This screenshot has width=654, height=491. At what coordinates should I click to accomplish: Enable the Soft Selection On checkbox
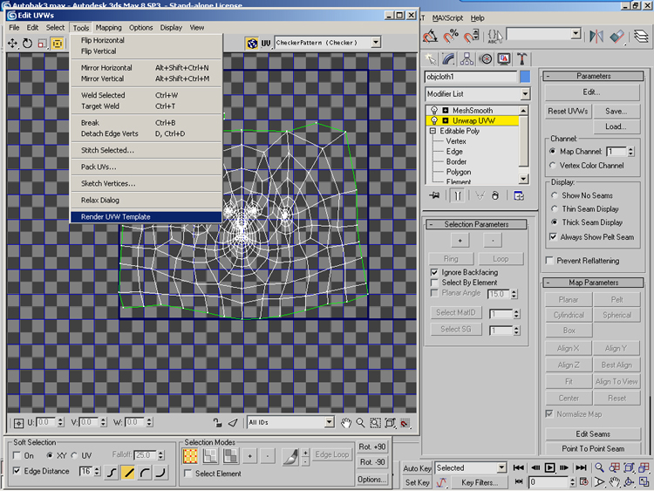click(18, 455)
